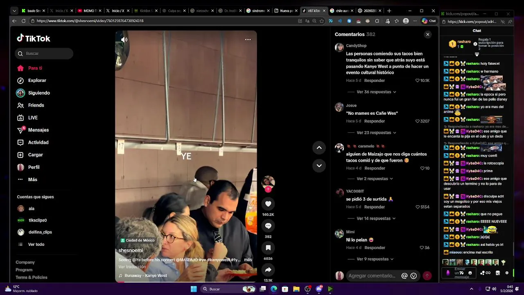
Task: Reply to Mimi's comment via Responder
Action: pos(375,248)
